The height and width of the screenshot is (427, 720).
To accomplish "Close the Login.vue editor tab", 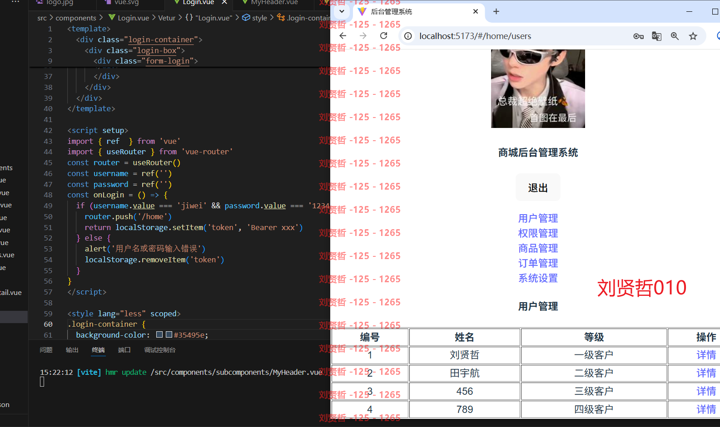I will pos(224,2).
